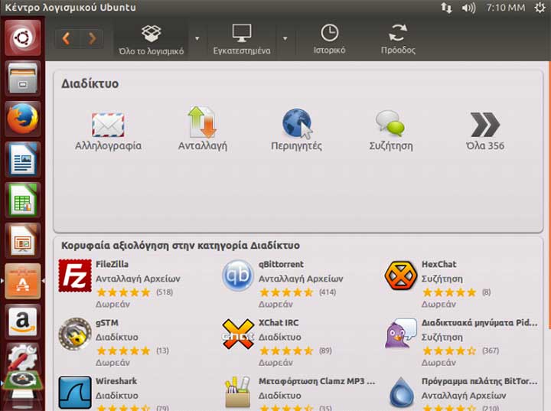The width and height of the screenshot is (551, 411).
Task: Open the 7:10 ΜΜ clock menu
Action: pyautogui.click(x=506, y=8)
